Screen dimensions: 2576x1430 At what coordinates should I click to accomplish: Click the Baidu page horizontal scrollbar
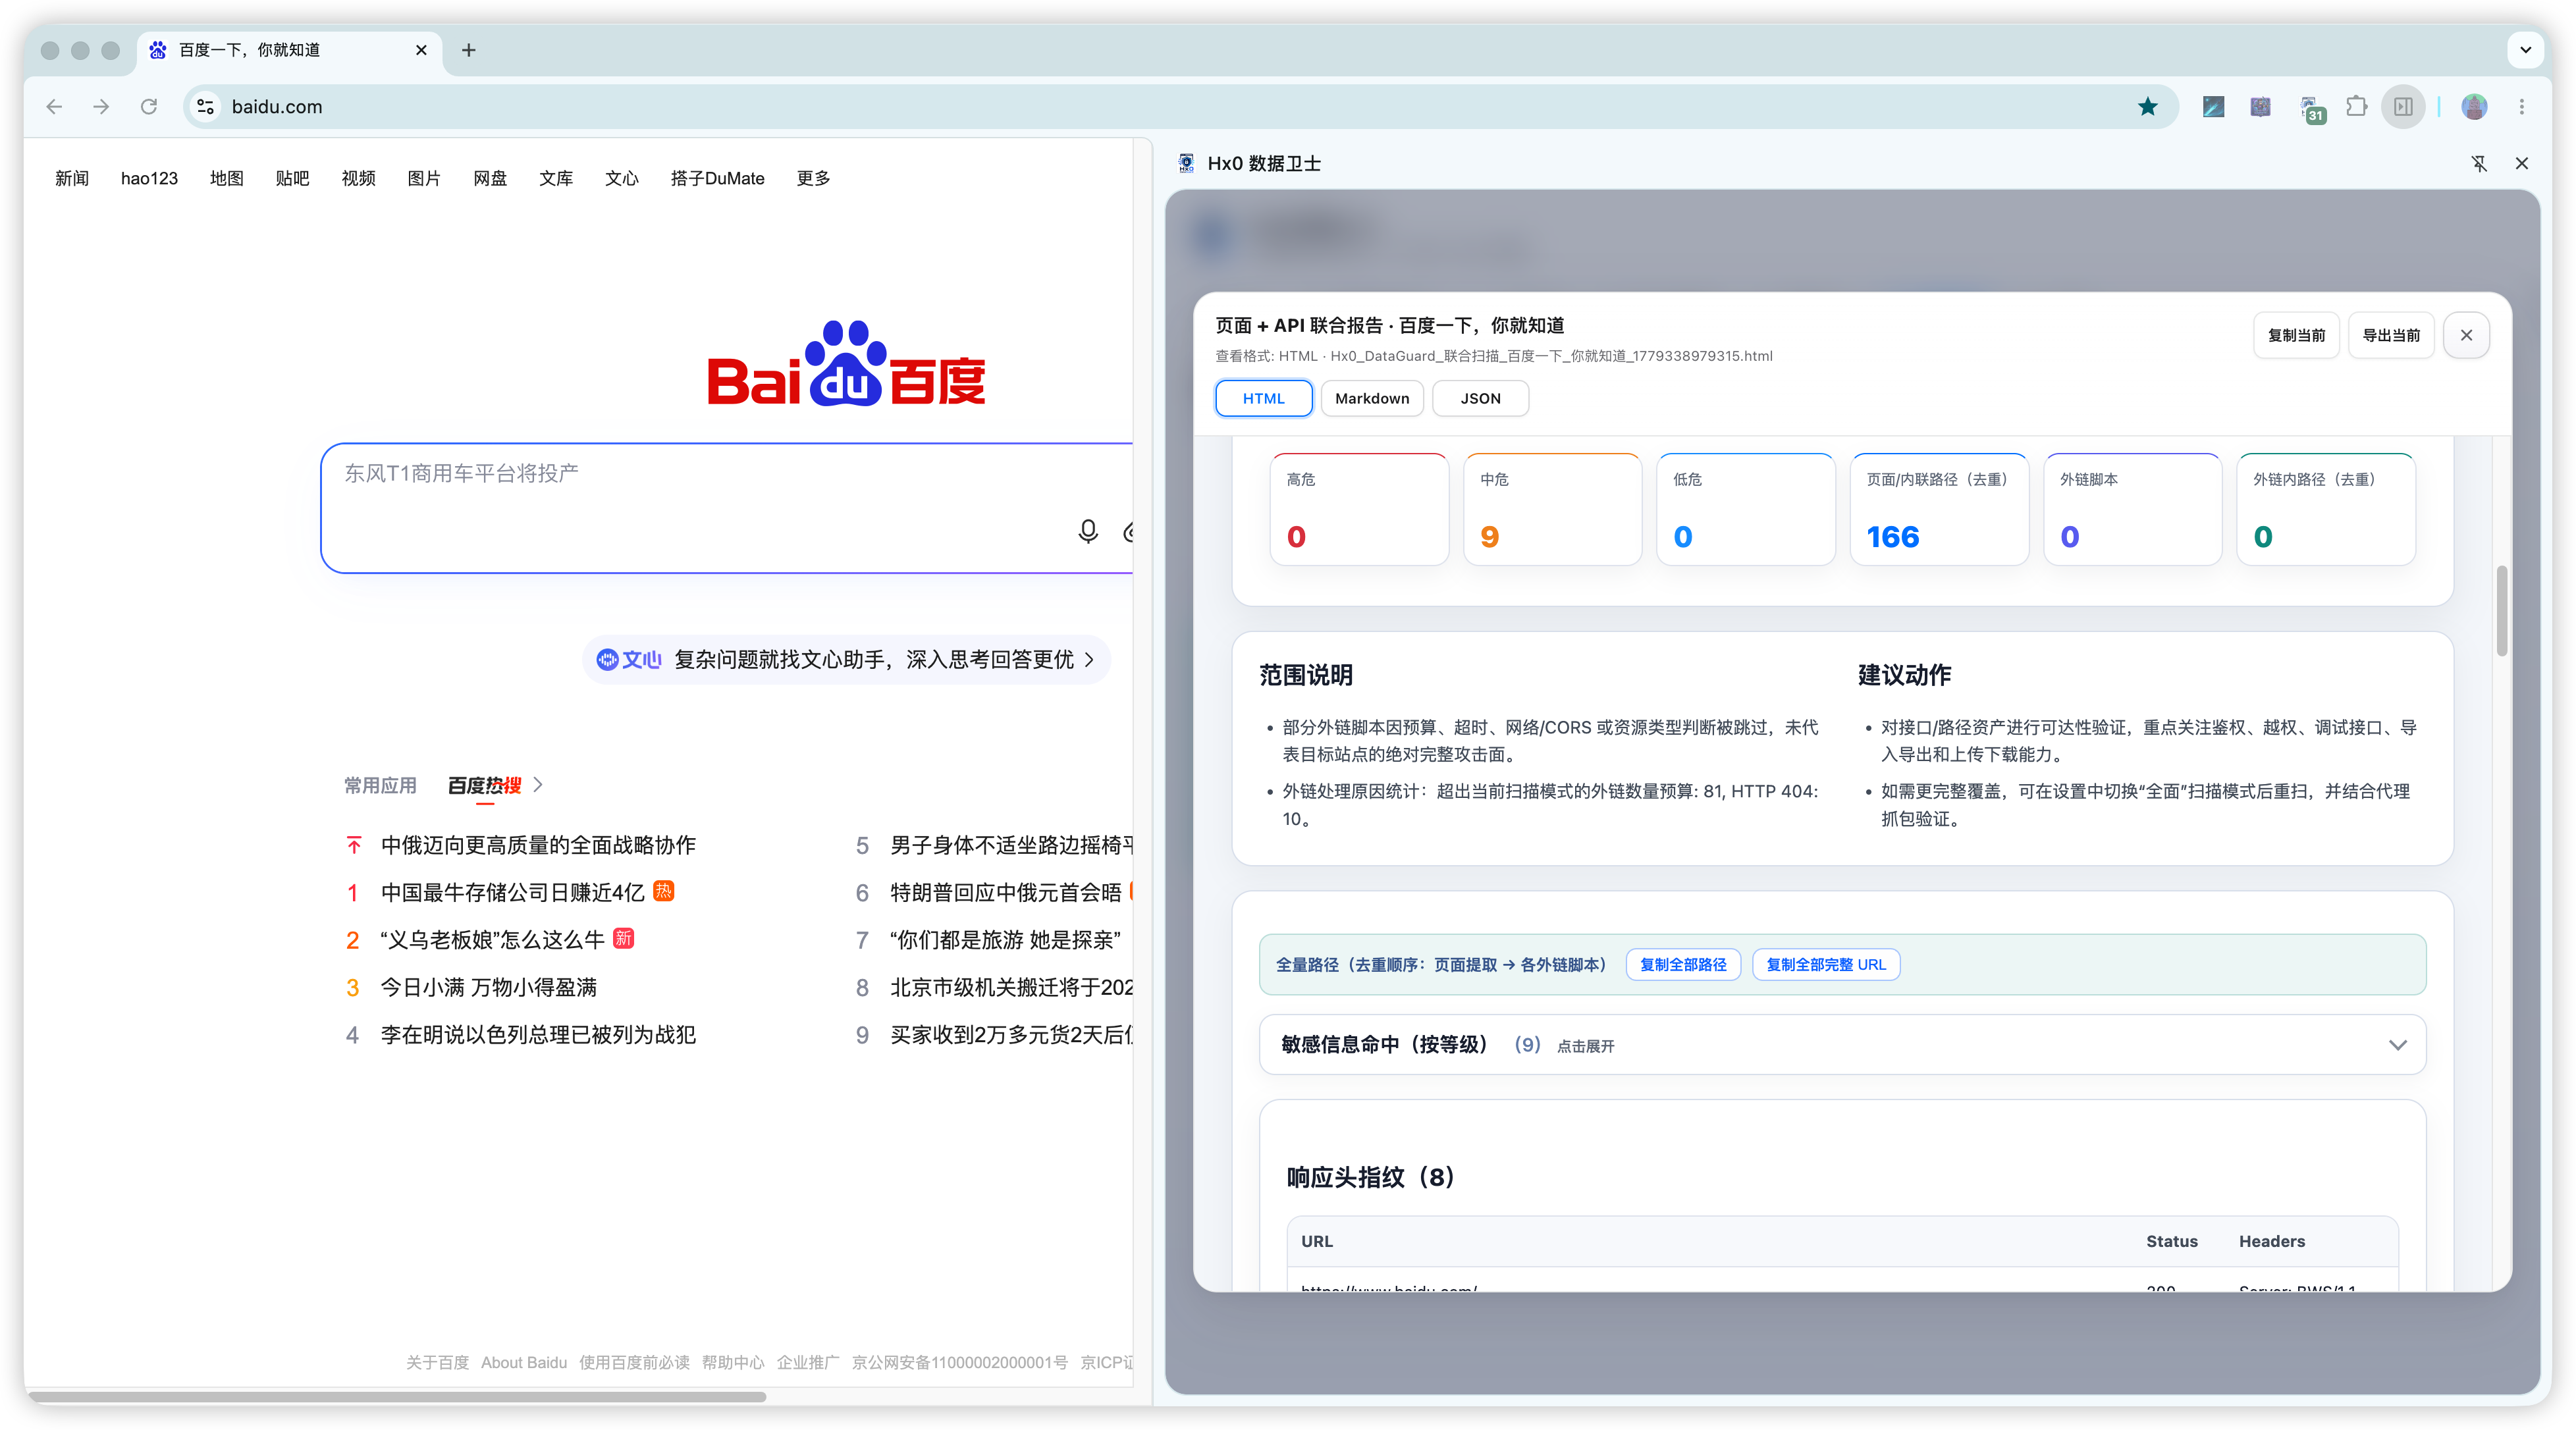click(398, 1396)
